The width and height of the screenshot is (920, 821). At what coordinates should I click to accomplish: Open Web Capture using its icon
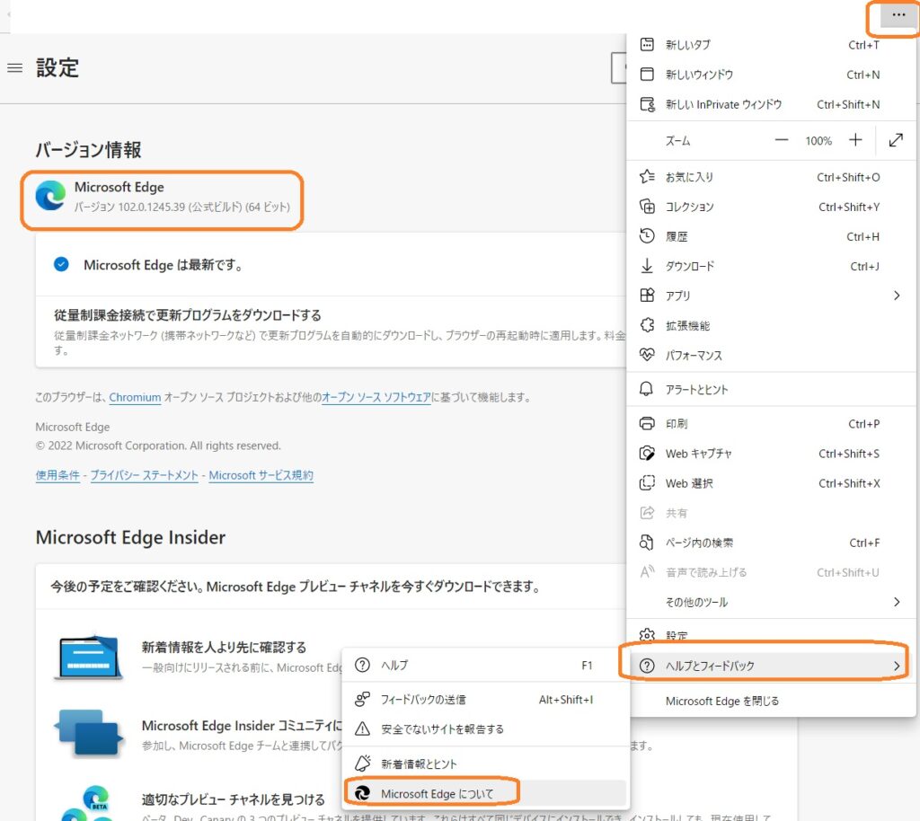coord(647,454)
